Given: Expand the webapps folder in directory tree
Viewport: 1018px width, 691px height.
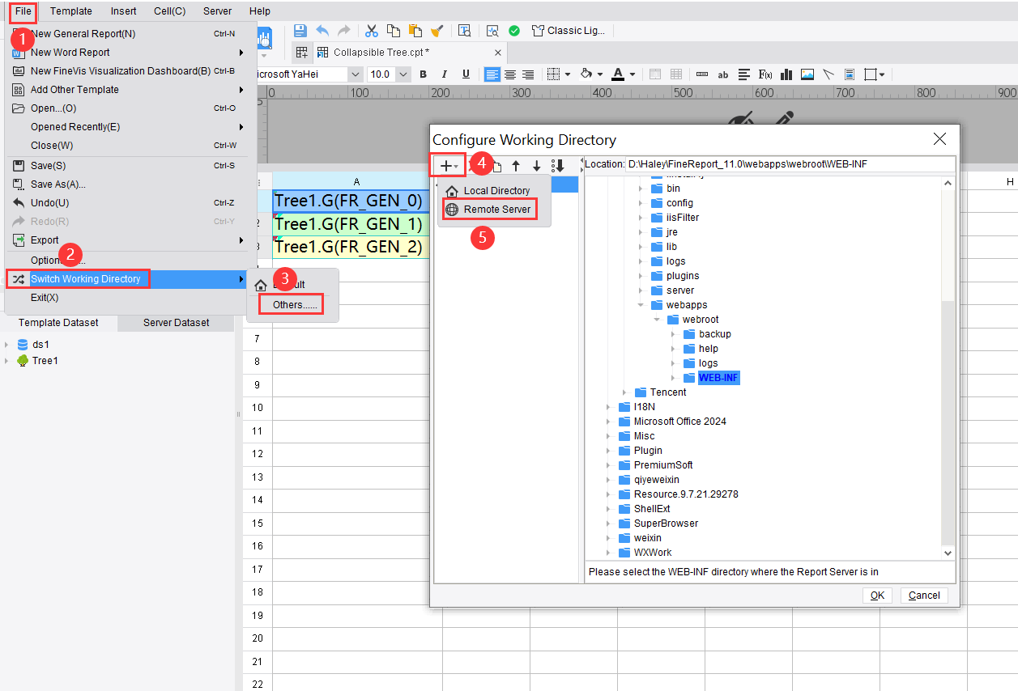Looking at the screenshot, I should pyautogui.click(x=640, y=304).
